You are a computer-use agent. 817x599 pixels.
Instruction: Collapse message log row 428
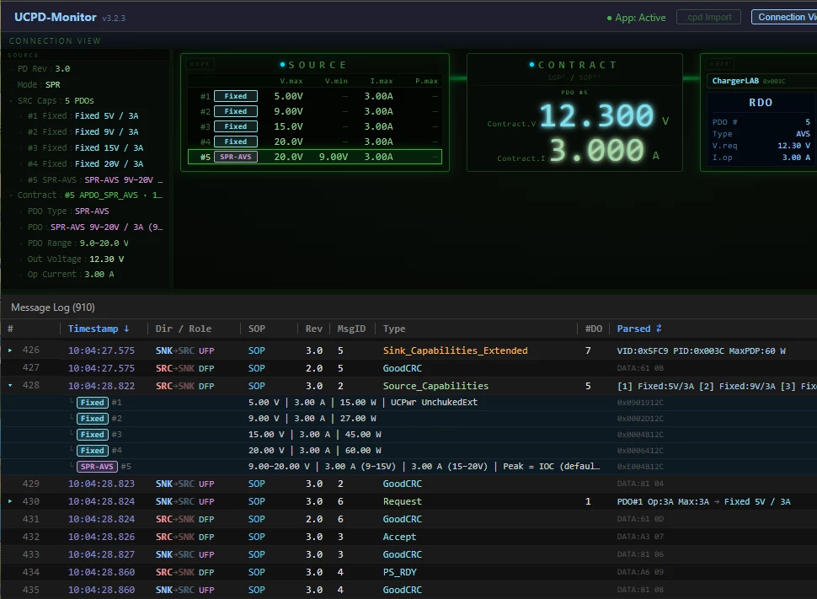[x=10, y=386]
